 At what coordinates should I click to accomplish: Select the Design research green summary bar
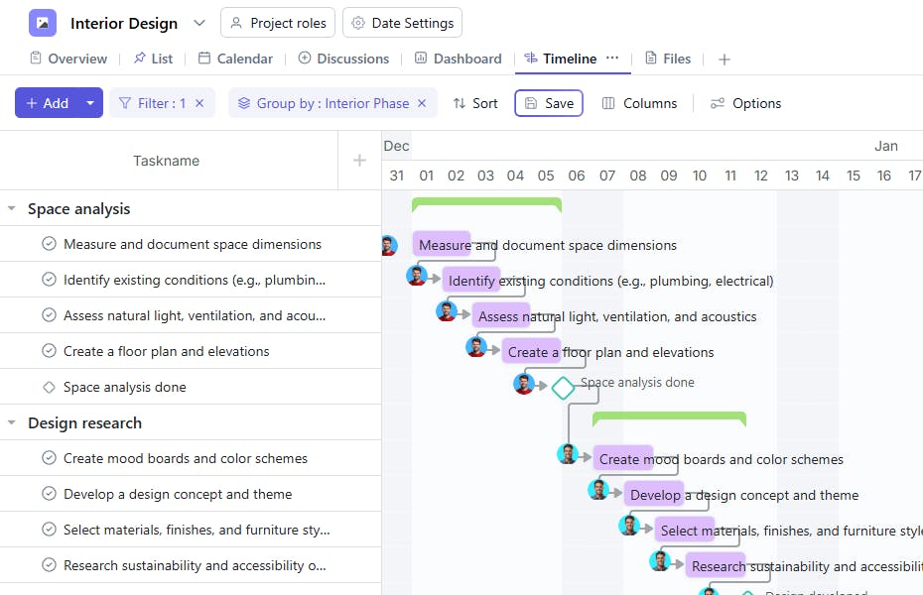[x=669, y=418]
